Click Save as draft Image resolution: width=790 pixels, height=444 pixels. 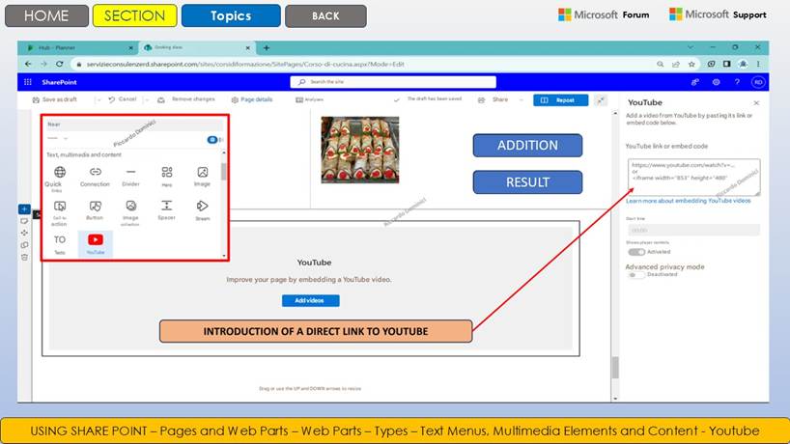pyautogui.click(x=55, y=99)
